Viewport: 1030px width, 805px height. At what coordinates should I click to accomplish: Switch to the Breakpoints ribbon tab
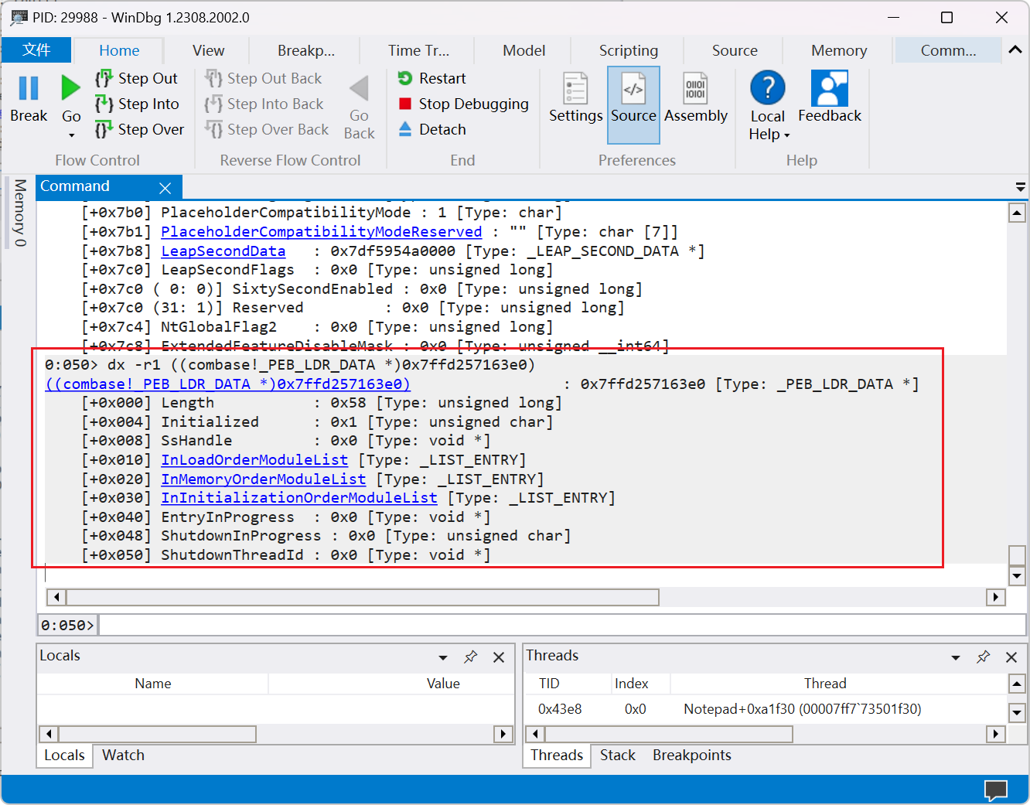click(x=306, y=50)
